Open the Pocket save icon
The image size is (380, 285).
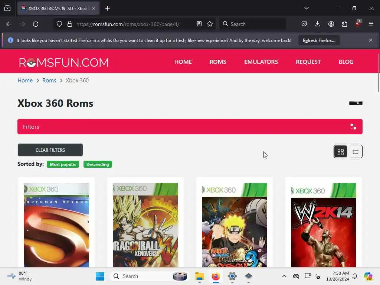(304, 24)
